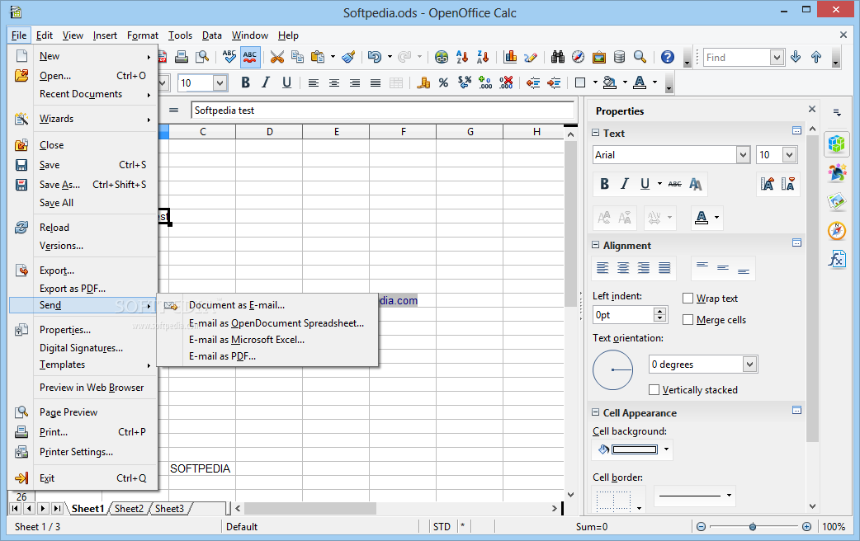Open the Functions sidebar icon
The image size is (860, 541).
837,259
